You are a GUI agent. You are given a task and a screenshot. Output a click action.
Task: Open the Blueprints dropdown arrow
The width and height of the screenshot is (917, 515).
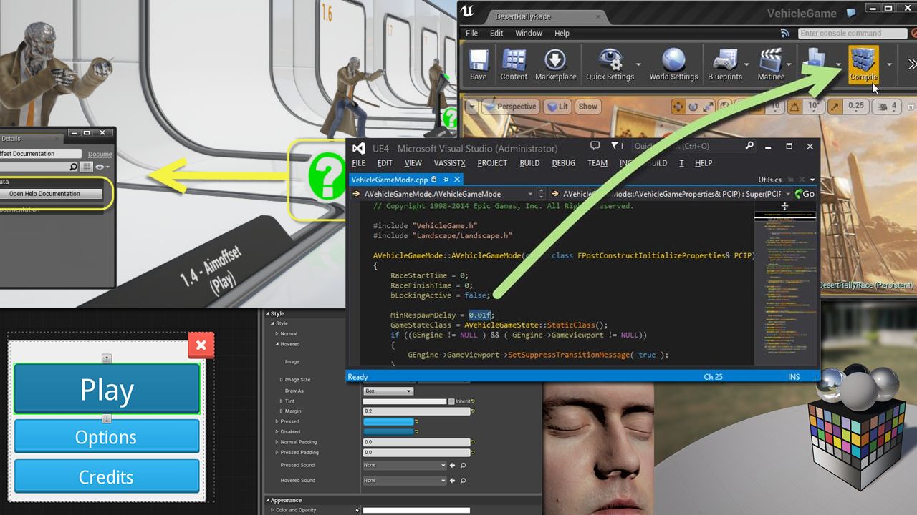(x=746, y=64)
